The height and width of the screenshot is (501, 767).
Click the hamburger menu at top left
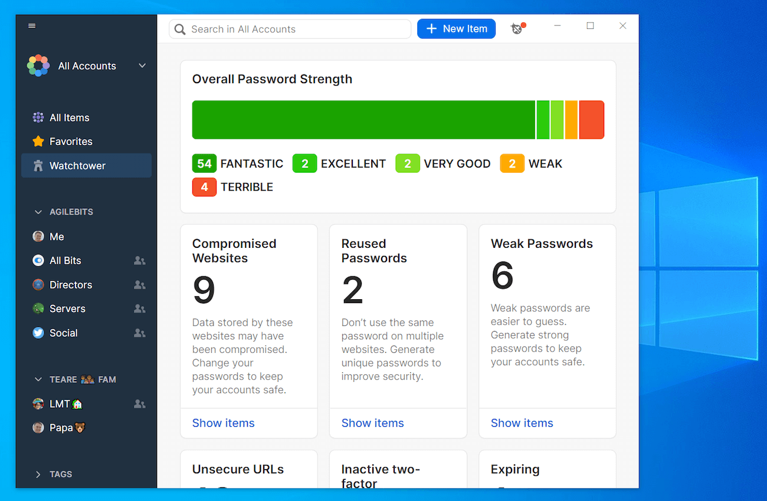tap(31, 25)
